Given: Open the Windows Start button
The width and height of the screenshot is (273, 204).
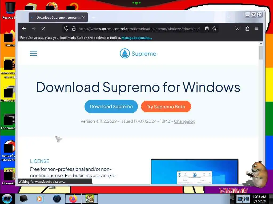Looking at the screenshot, I should point(7,199).
